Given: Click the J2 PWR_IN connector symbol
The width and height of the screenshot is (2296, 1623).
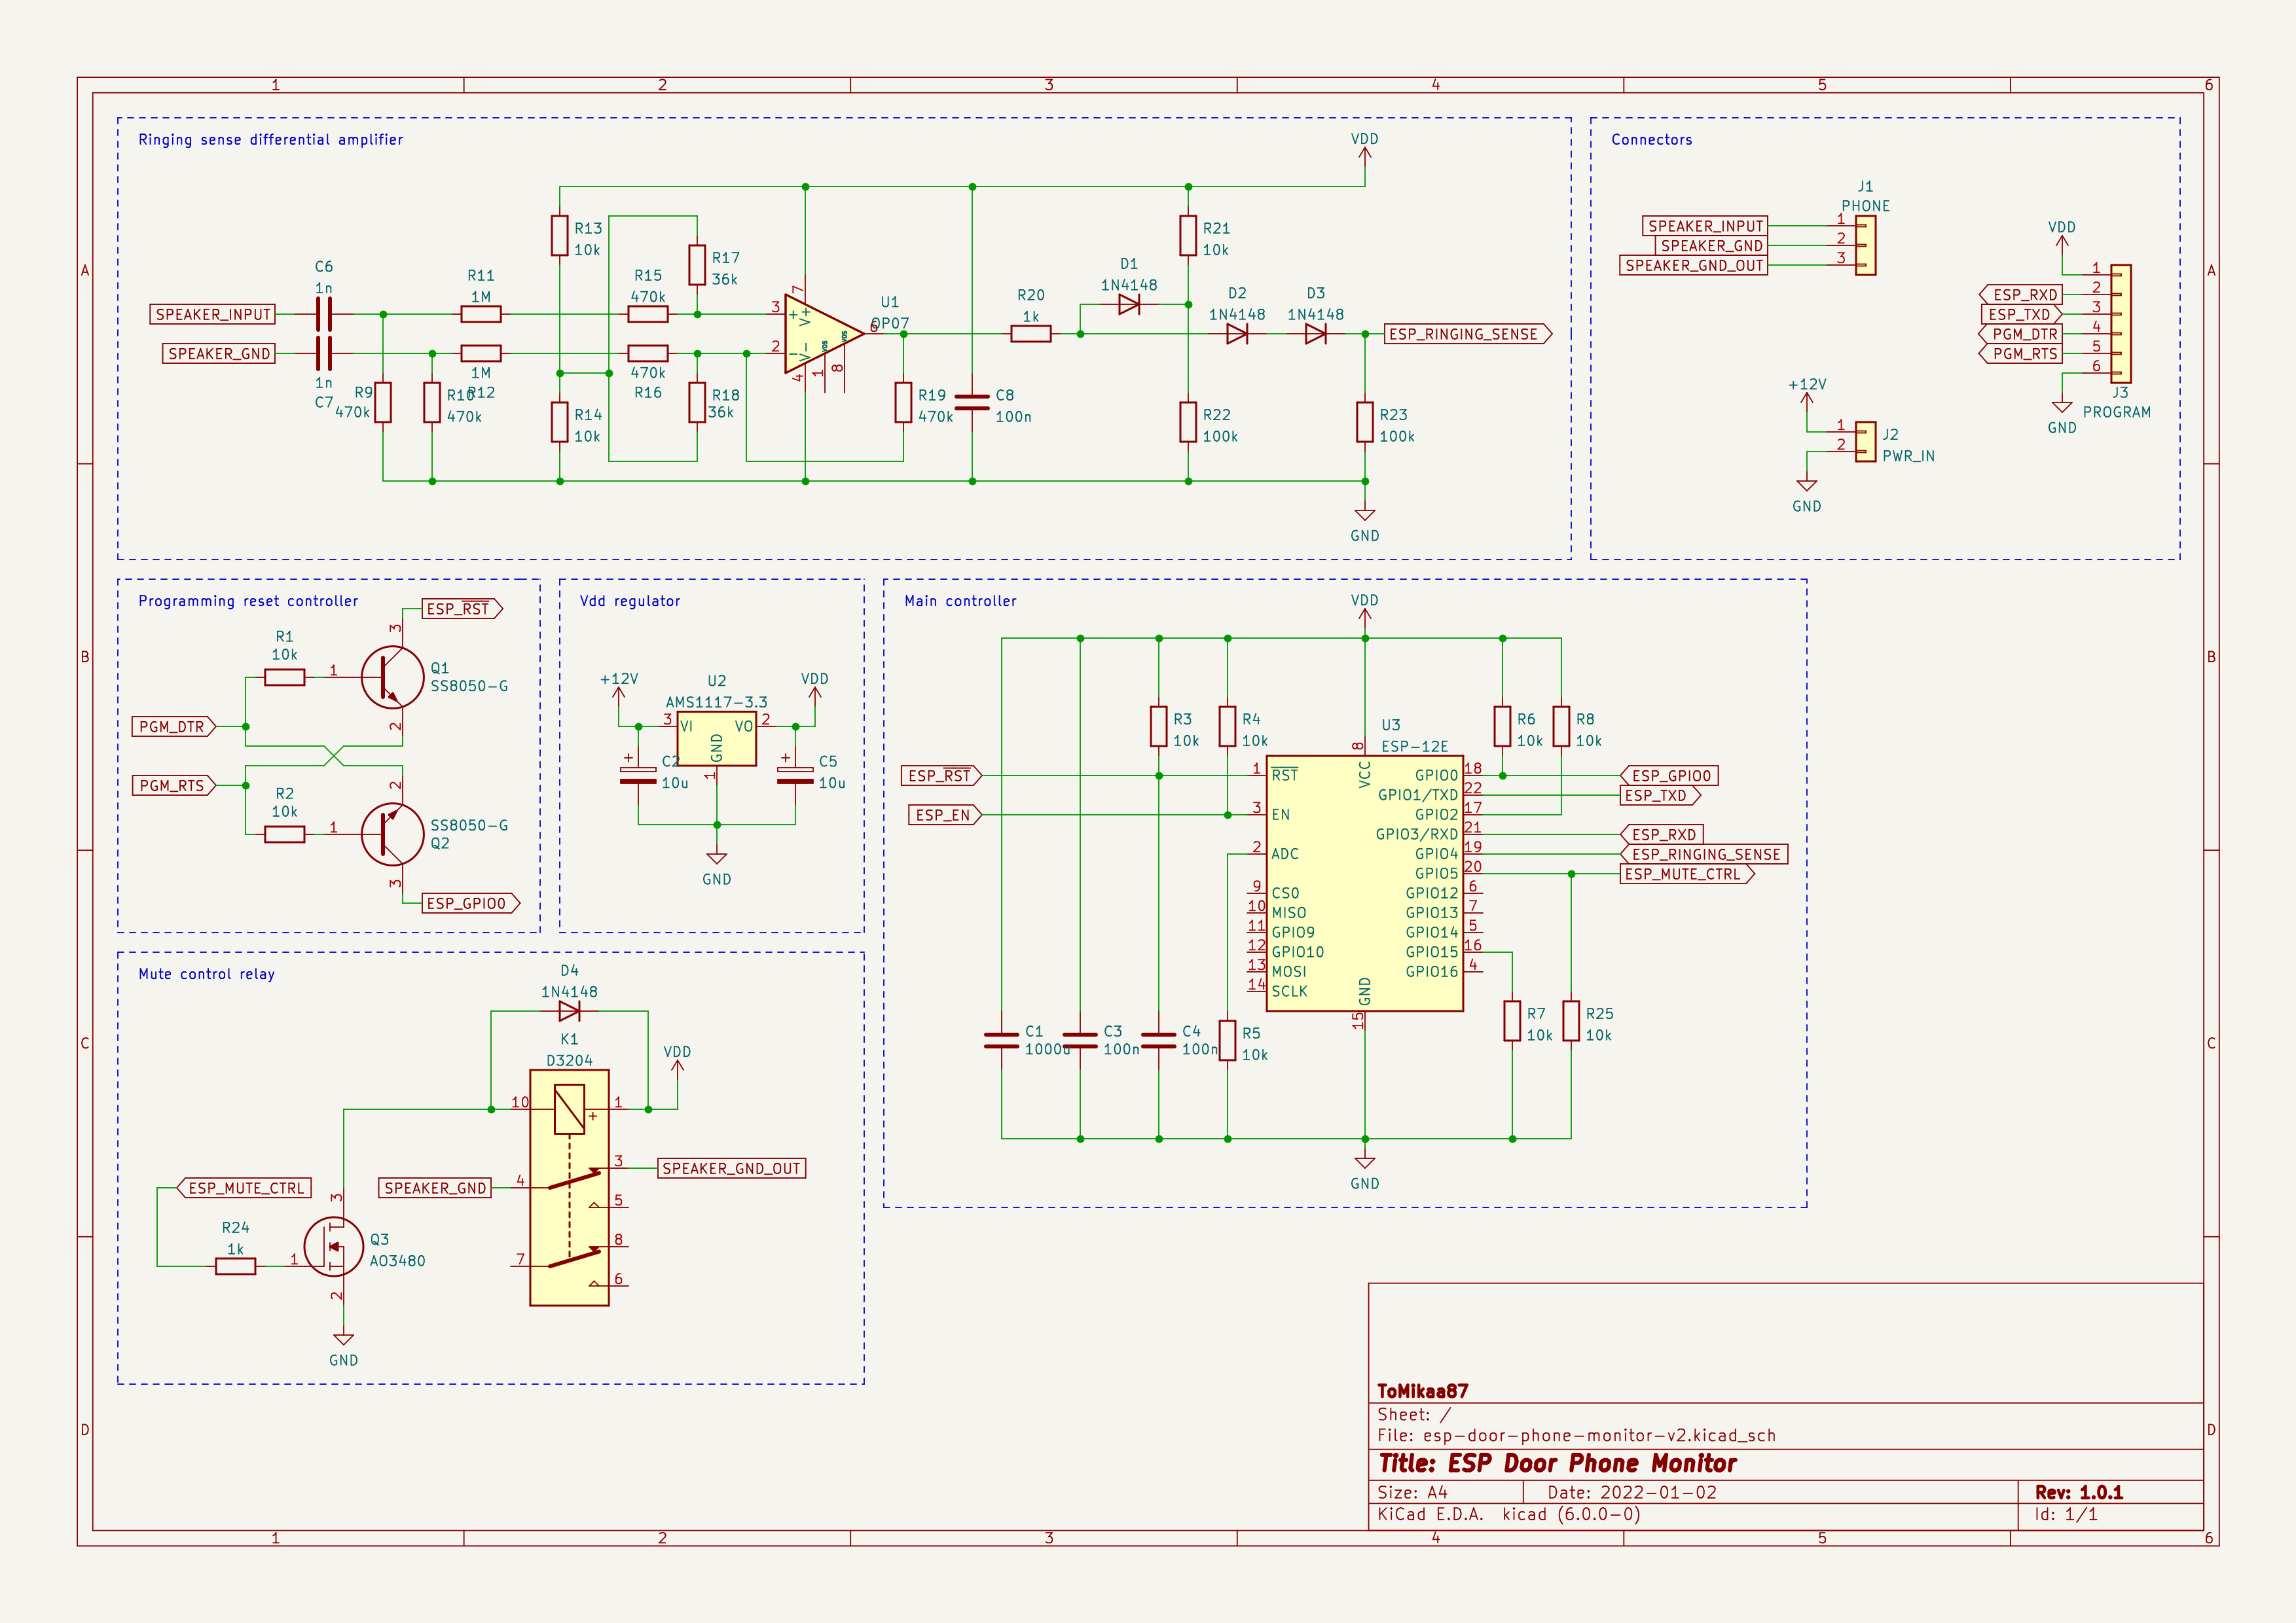Looking at the screenshot, I should 1865,440.
